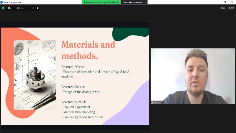The width and height of the screenshot is (236, 133).
Task: Click the 'Research Subject:' text
Action: [73, 87]
